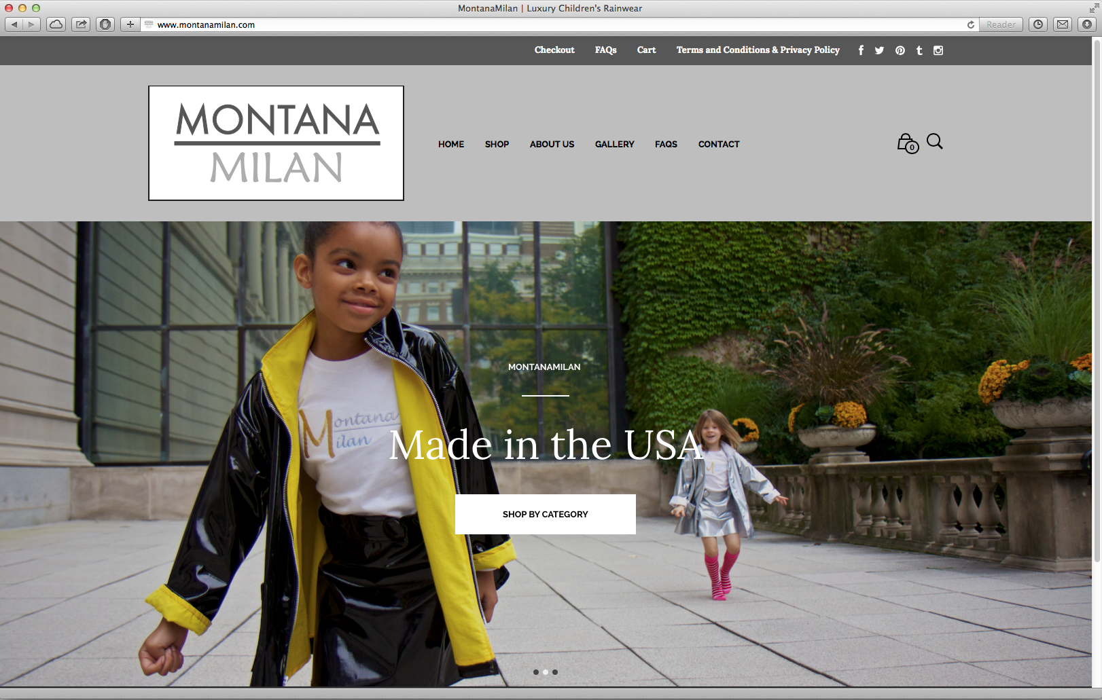Image resolution: width=1102 pixels, height=700 pixels.
Task: Open the Twitter bird icon
Action: pos(879,50)
